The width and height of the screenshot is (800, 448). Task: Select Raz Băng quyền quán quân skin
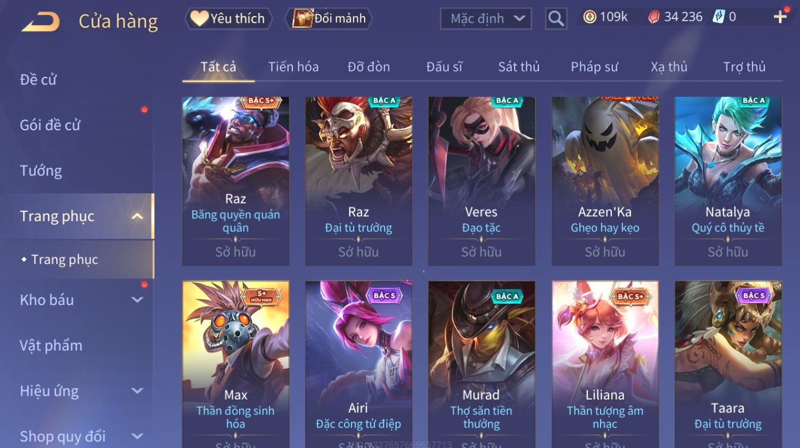[x=235, y=181]
